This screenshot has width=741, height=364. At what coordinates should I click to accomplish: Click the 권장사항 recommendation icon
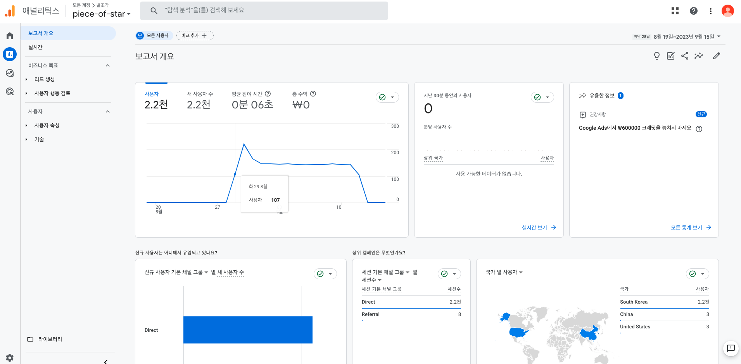(582, 115)
